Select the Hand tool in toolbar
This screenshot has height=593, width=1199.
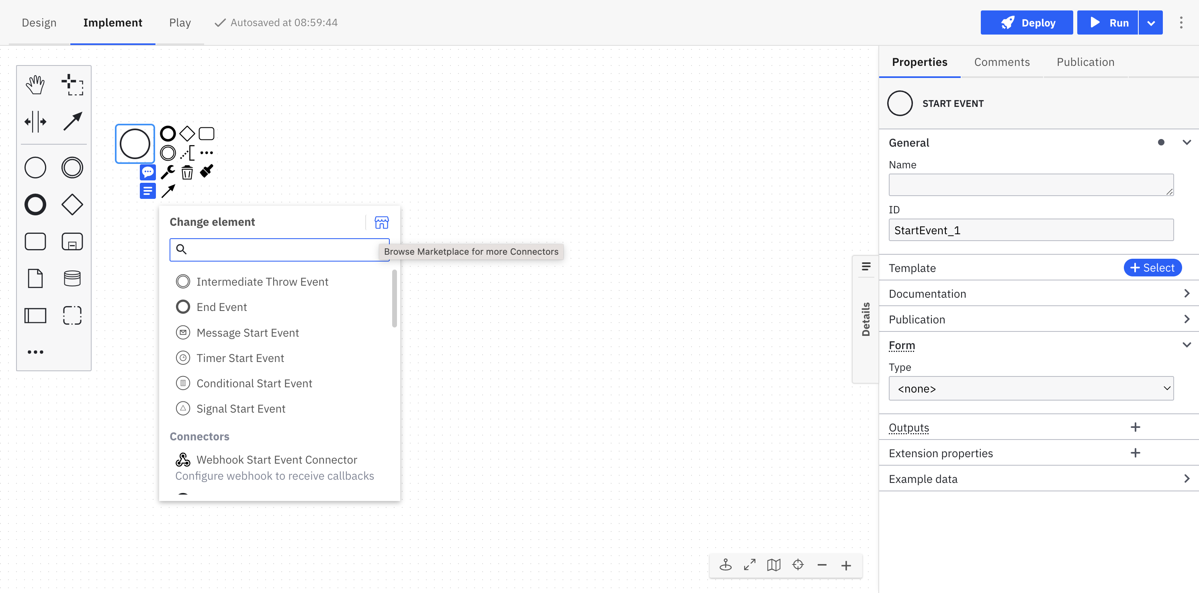click(x=35, y=84)
